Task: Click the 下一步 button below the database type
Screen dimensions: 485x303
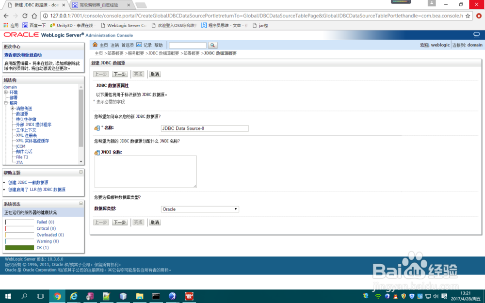Action: pos(120,223)
